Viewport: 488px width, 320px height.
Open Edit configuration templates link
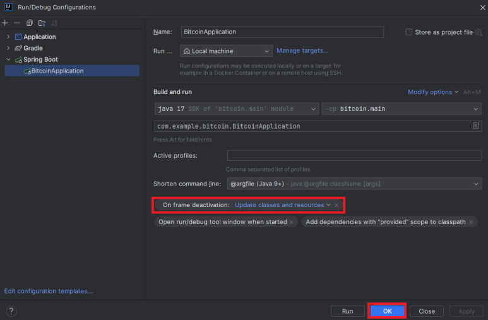click(48, 291)
